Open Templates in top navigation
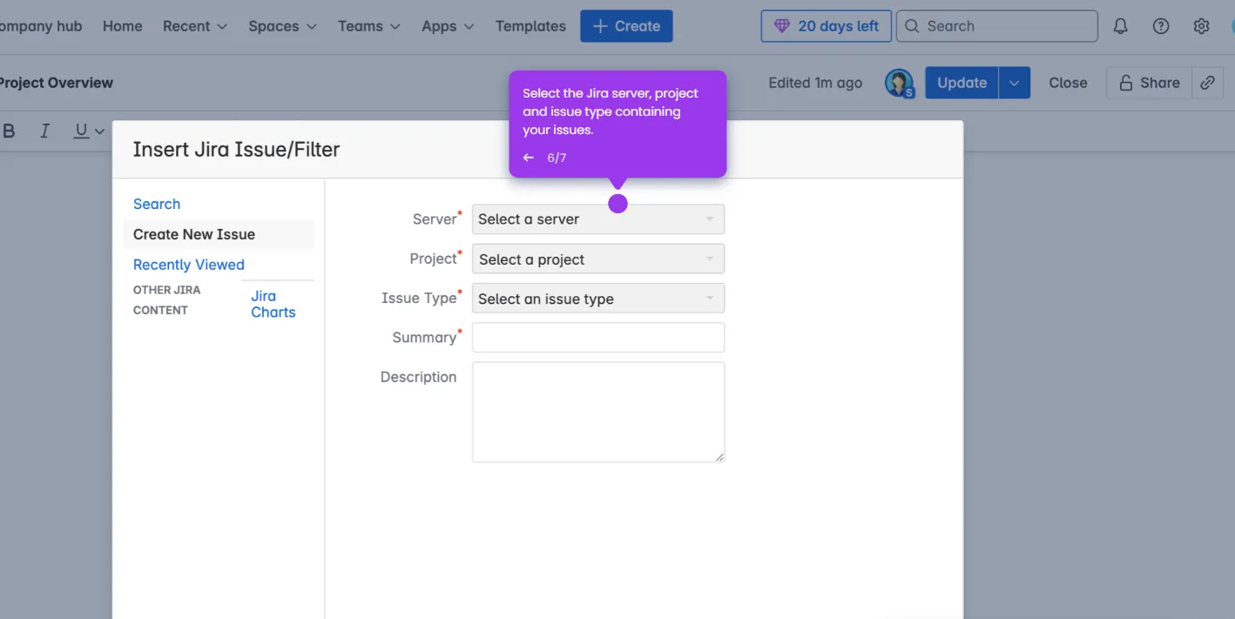This screenshot has width=1235, height=619. tap(530, 26)
